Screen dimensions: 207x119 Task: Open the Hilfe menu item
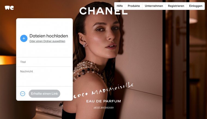coord(120,6)
